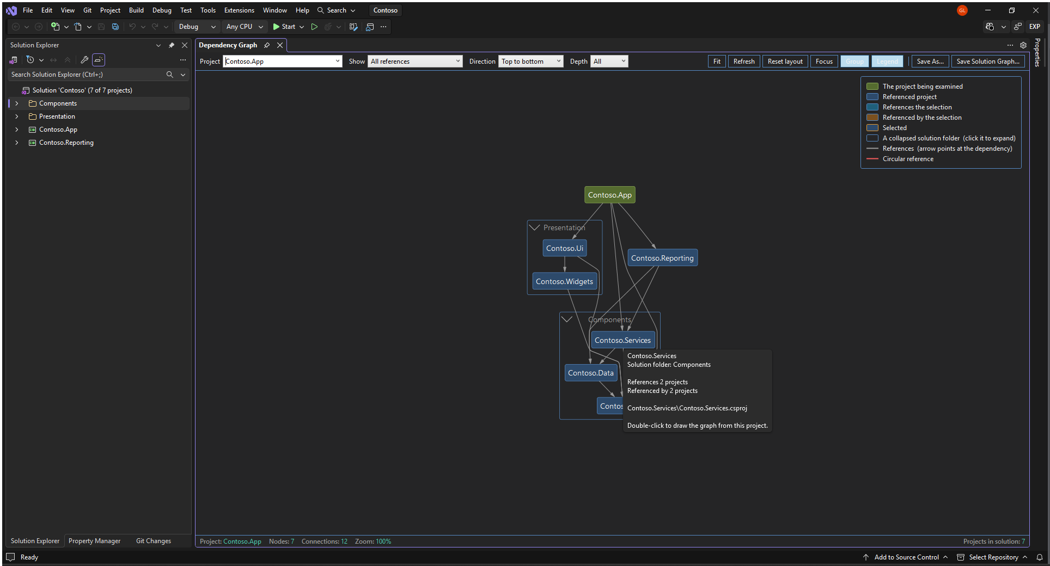Open the Direction dropdown set to Top to bottom
1050x566 pixels.
[x=530, y=61]
